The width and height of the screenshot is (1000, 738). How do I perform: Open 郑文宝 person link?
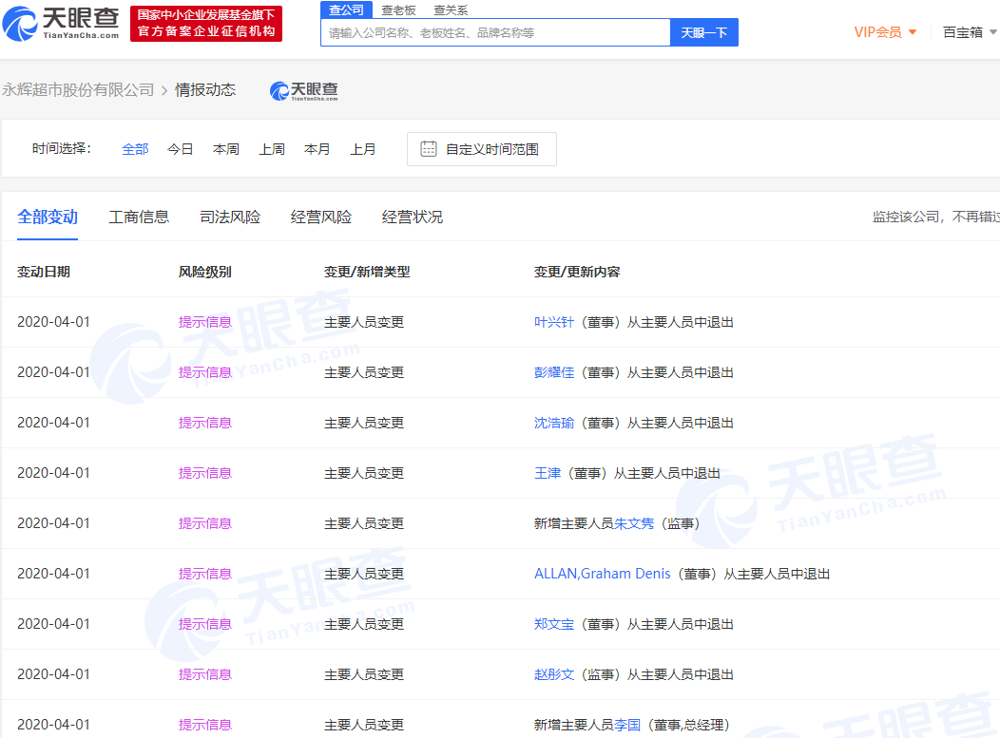click(553, 624)
